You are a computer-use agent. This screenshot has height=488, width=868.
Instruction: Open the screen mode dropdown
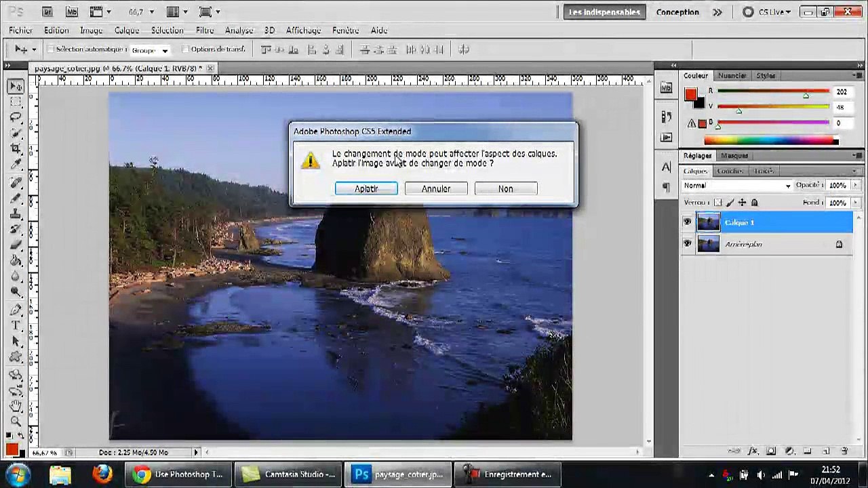tap(210, 12)
